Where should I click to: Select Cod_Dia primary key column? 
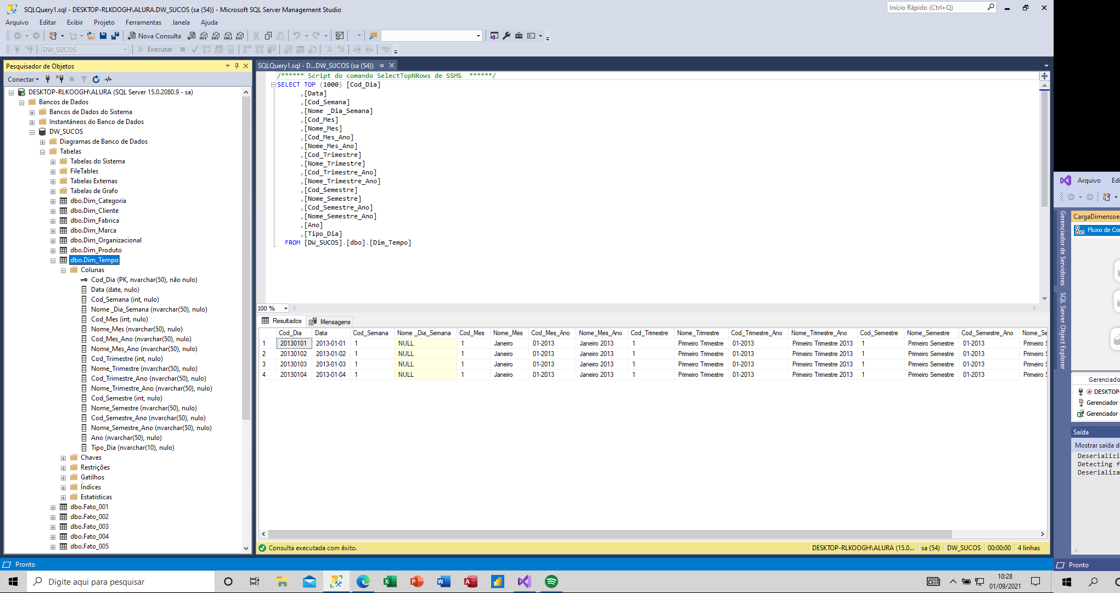click(144, 280)
